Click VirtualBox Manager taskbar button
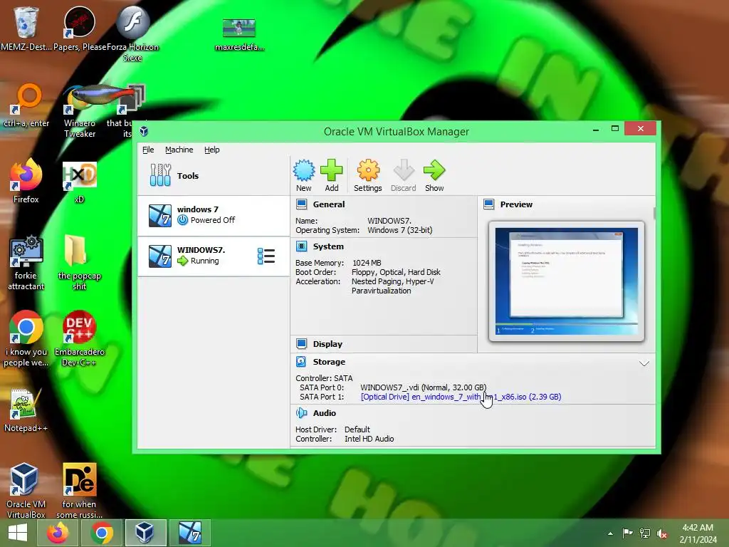The height and width of the screenshot is (547, 729). tap(145, 533)
